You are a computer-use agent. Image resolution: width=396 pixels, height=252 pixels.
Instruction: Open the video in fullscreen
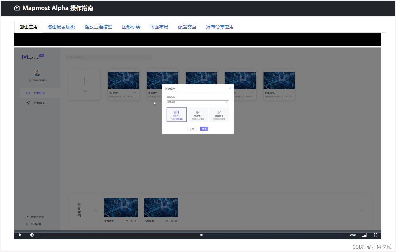click(376, 235)
